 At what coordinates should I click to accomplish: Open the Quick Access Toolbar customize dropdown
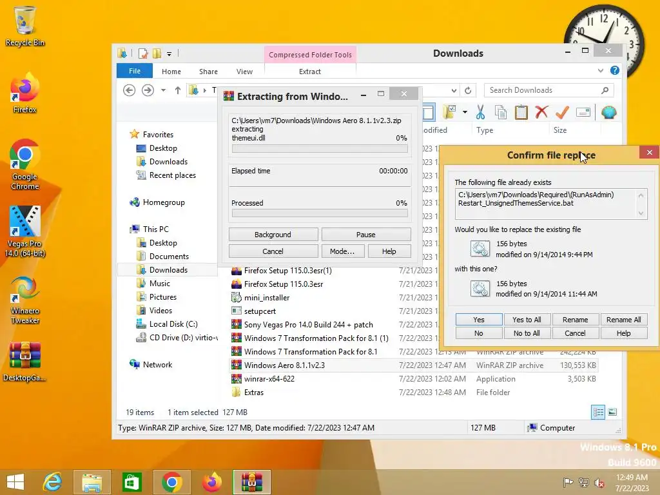pyautogui.click(x=169, y=54)
